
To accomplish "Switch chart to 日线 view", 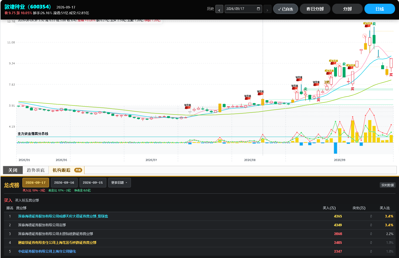I will pos(379,9).
